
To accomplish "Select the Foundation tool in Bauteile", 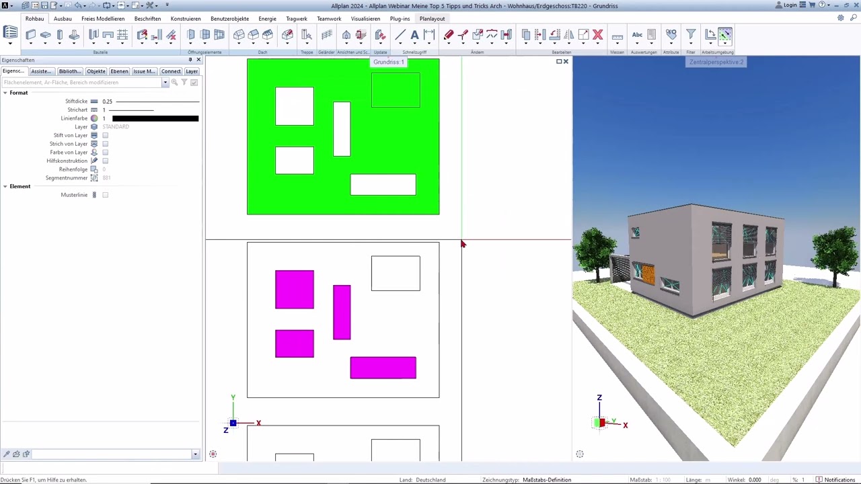I will 74,35.
